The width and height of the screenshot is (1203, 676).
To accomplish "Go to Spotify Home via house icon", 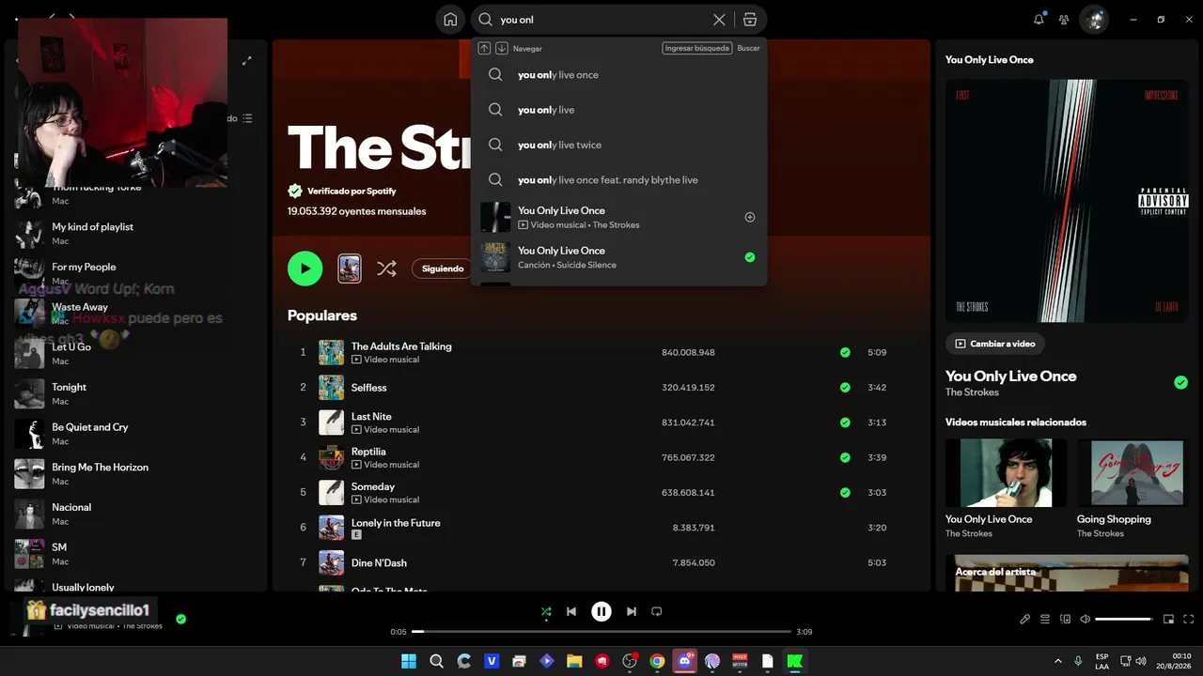I will 450,20.
